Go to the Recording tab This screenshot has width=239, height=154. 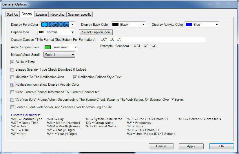pos(57,14)
